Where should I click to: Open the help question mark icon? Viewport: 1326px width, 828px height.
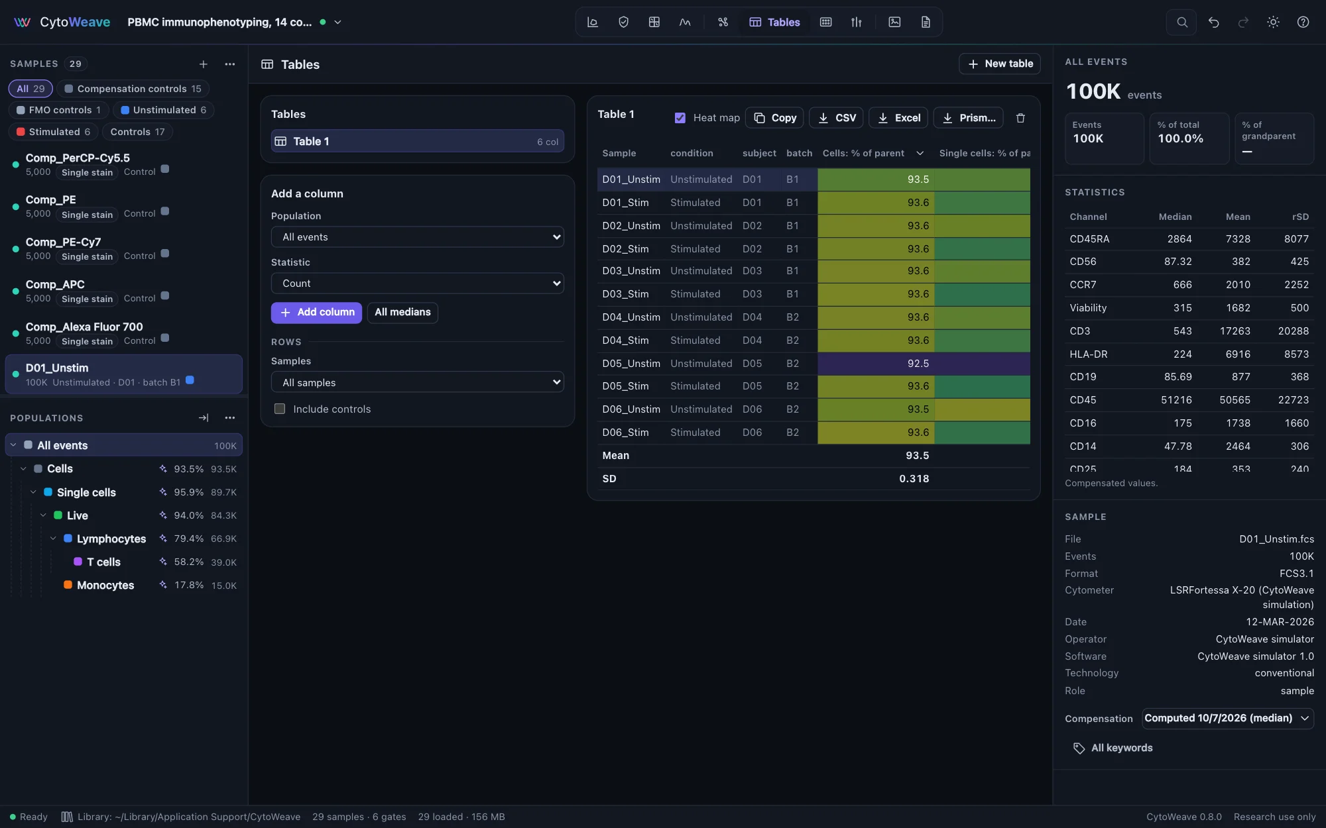coord(1303,22)
